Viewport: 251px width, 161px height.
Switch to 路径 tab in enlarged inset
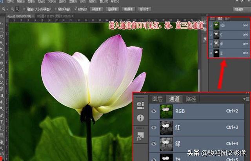[191, 99]
